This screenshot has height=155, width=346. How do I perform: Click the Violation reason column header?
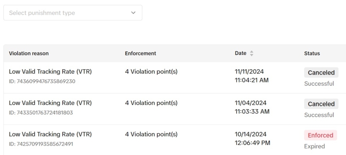29,53
